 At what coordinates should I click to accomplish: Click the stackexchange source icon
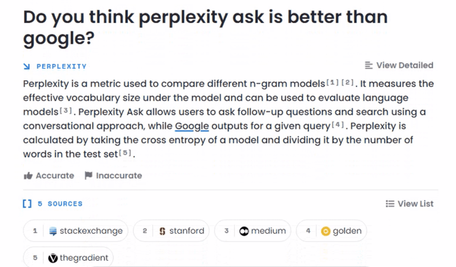tap(52, 230)
